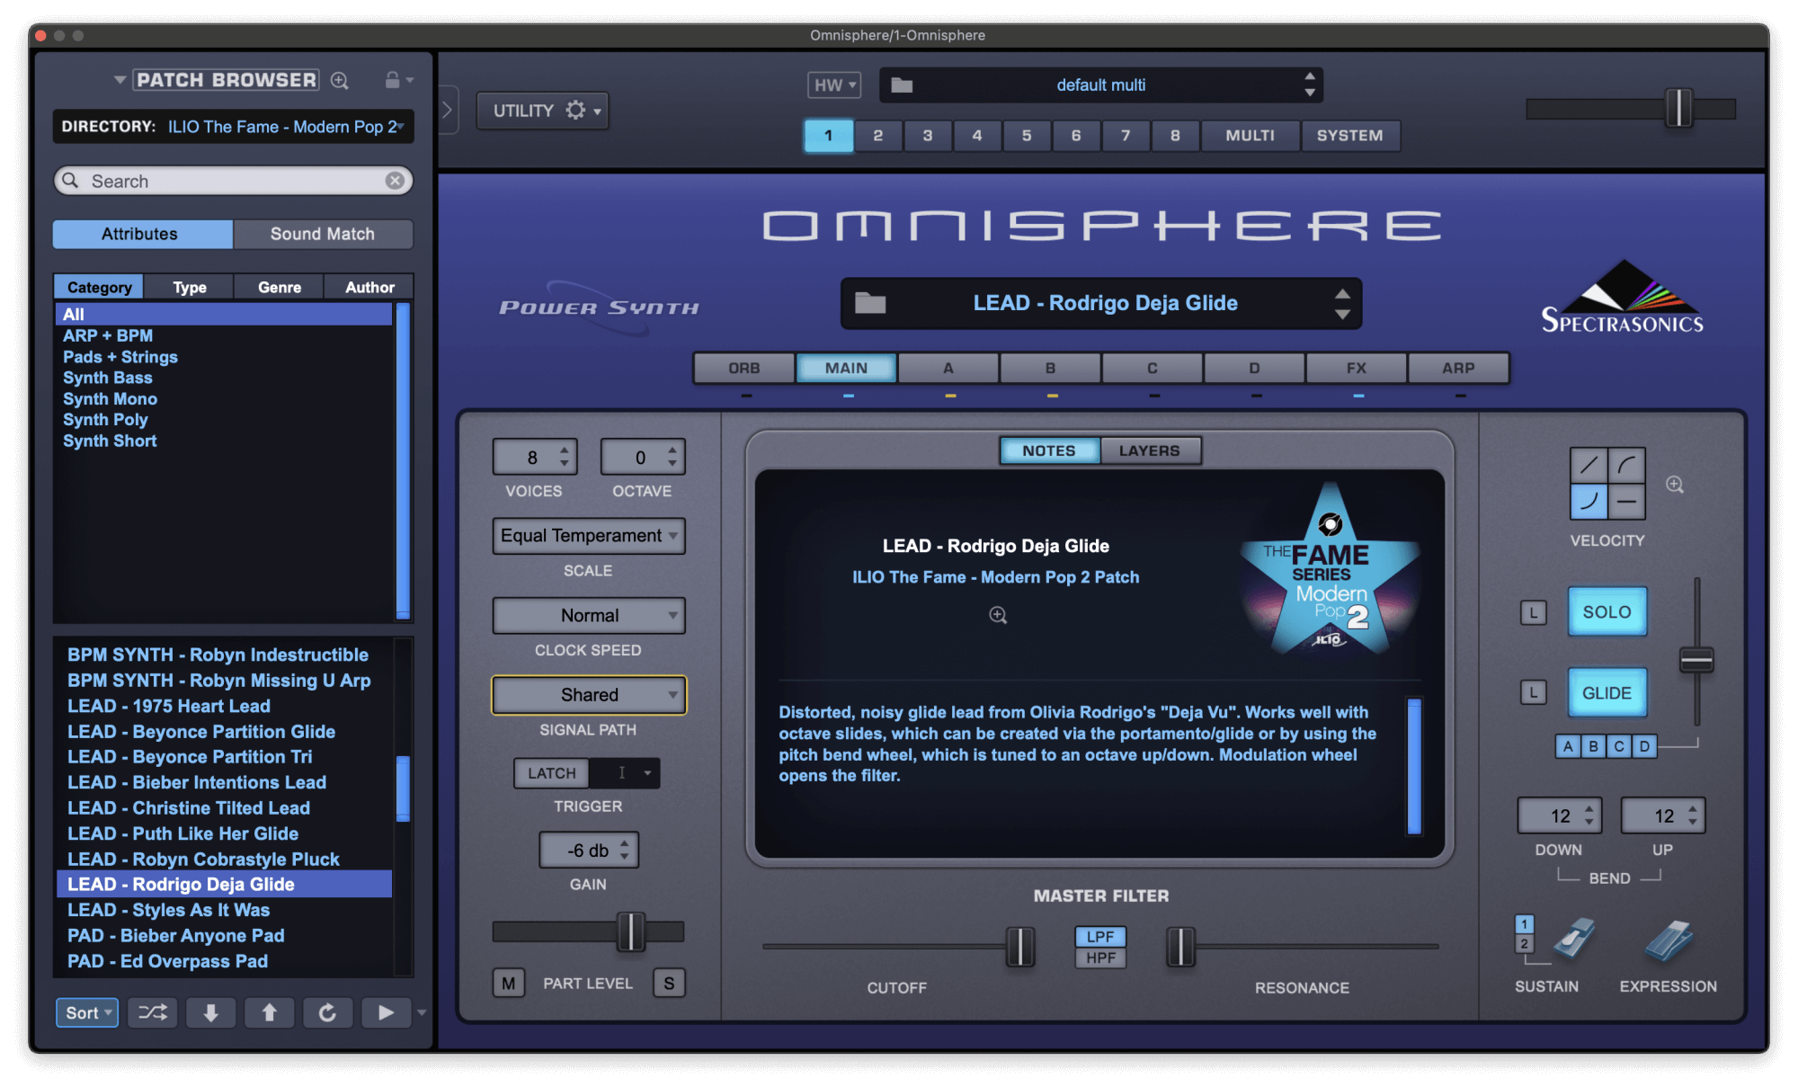
Task: Switch to layer A tab
Action: pos(948,369)
